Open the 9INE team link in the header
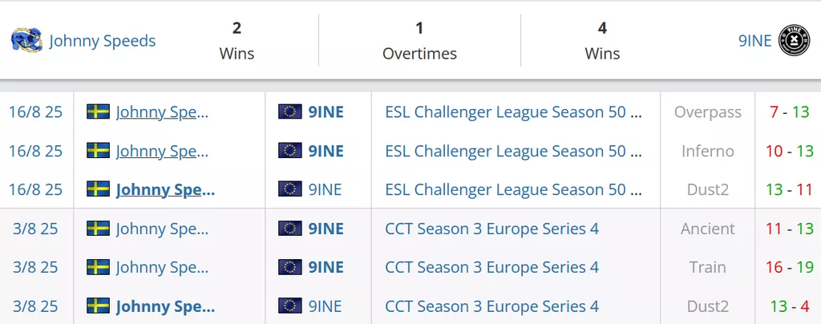 [x=754, y=41]
